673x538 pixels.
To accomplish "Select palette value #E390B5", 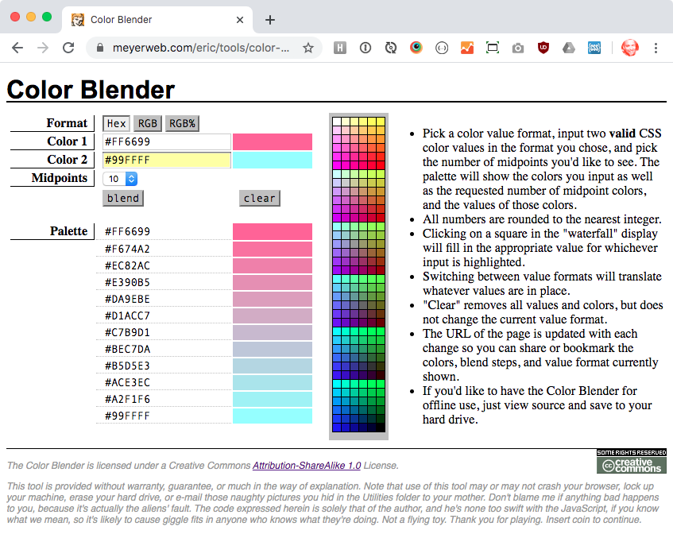I will 127,283.
